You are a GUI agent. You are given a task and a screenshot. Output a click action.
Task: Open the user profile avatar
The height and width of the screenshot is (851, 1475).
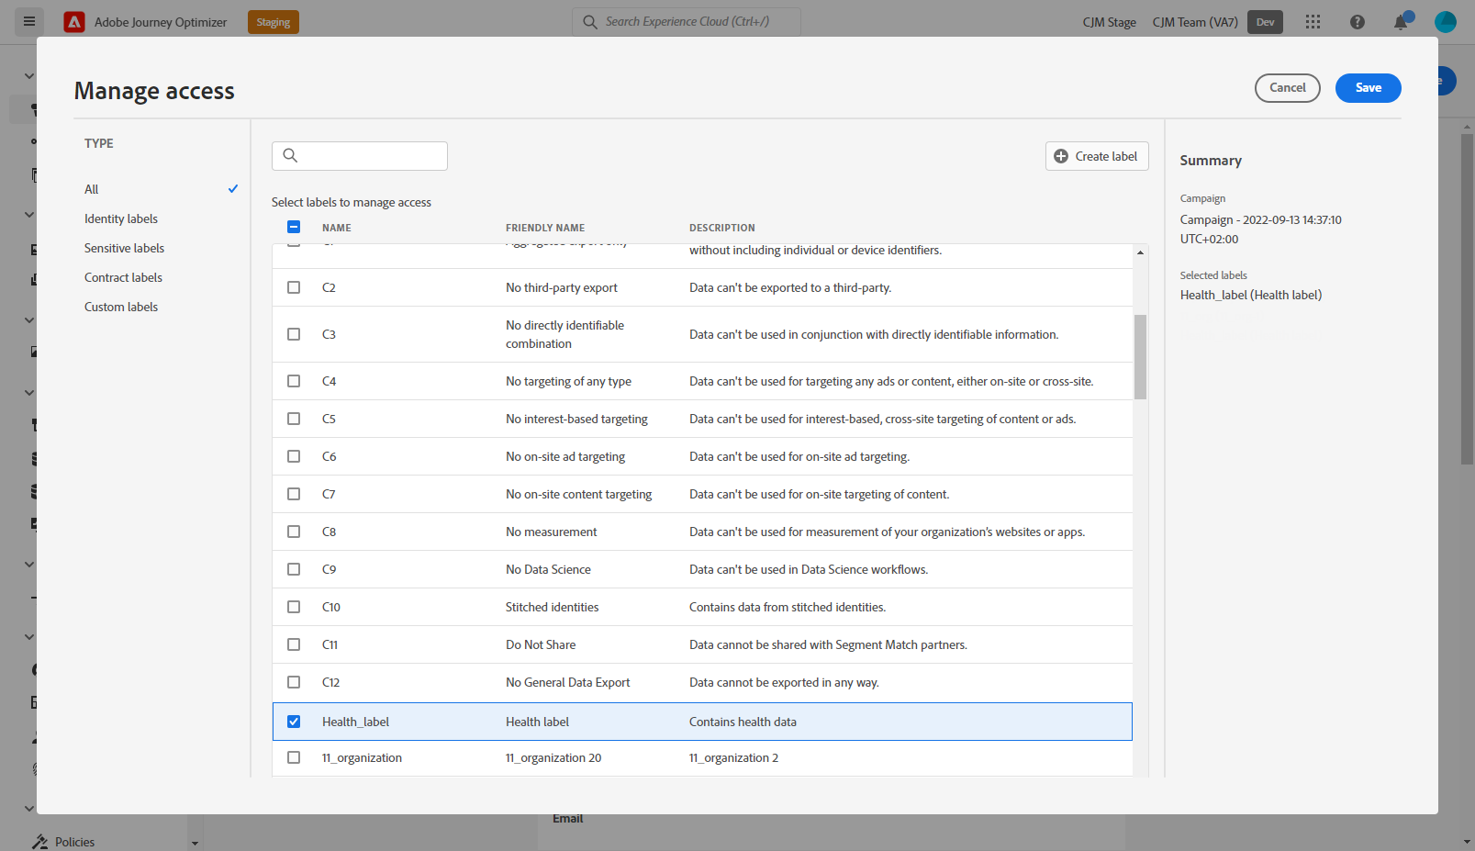point(1445,22)
